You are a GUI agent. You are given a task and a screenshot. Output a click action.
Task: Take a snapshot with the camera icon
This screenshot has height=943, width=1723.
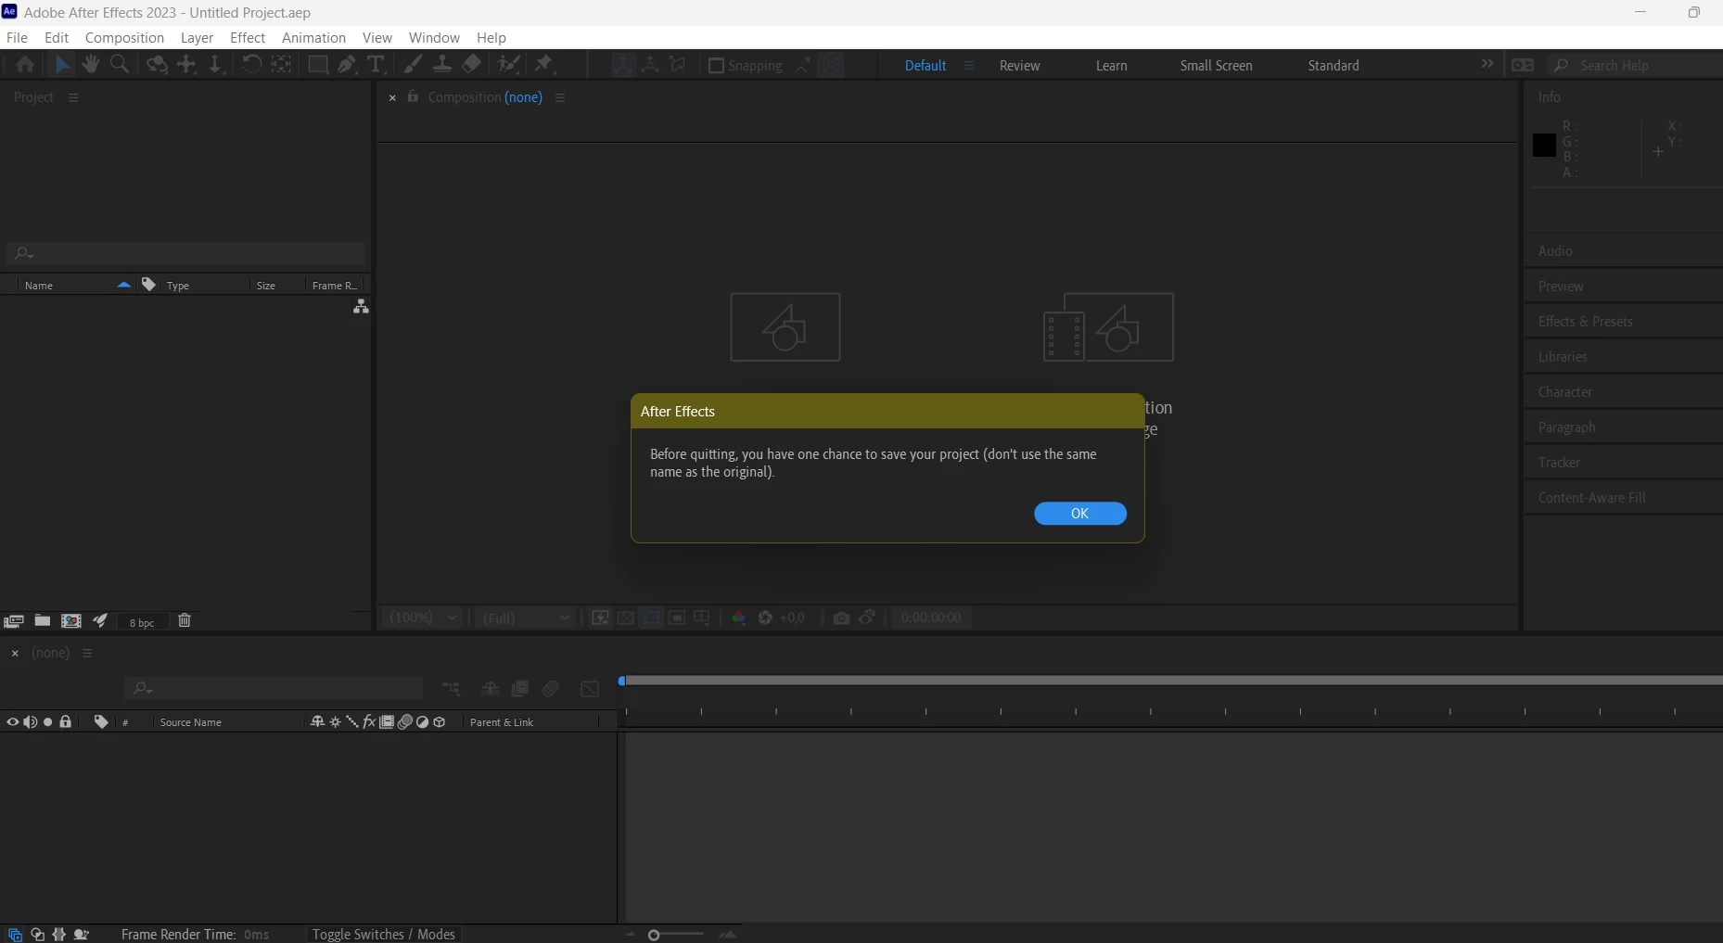click(x=841, y=618)
